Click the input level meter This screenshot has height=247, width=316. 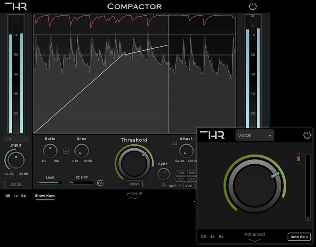(x=16, y=74)
